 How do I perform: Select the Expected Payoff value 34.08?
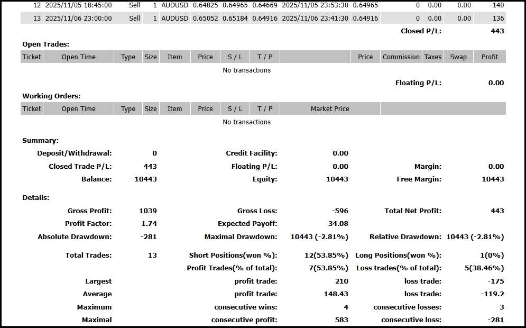(x=338, y=224)
